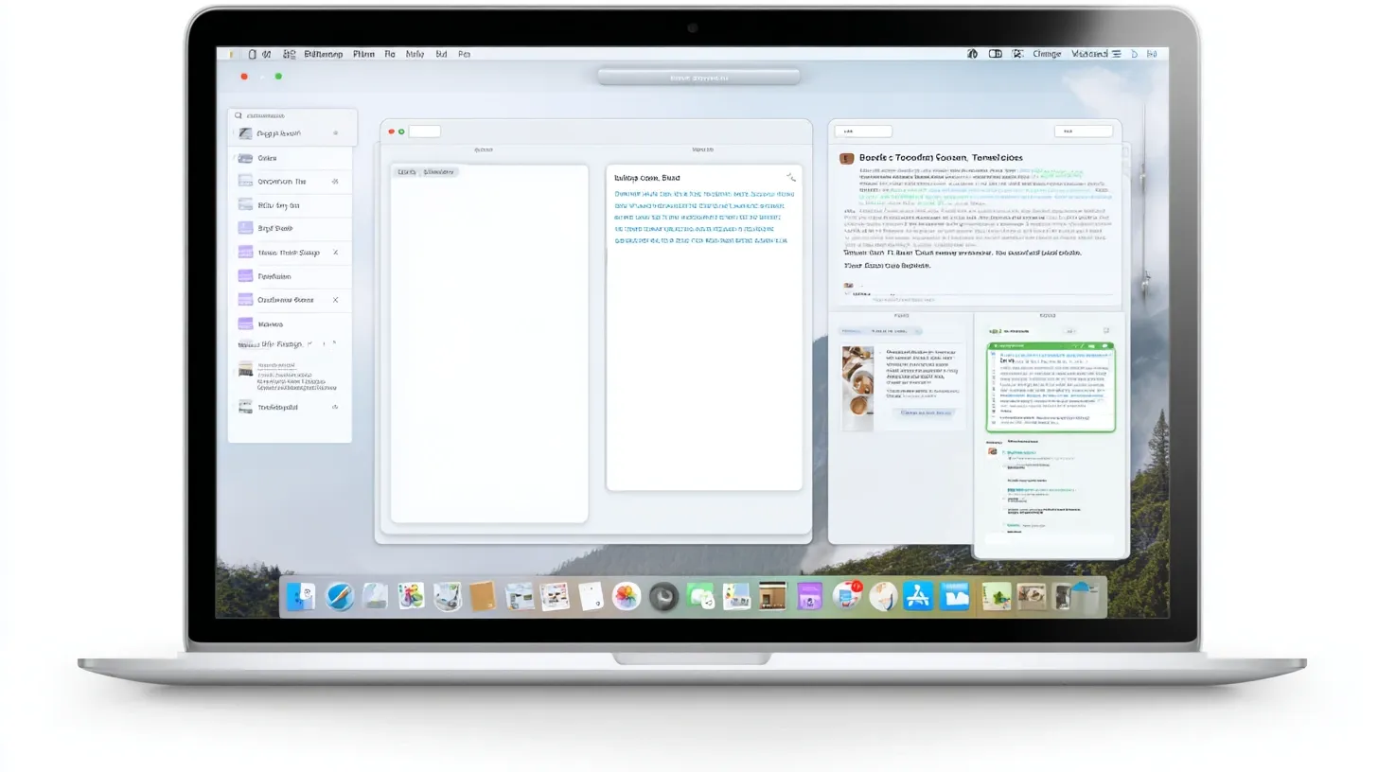Open Finder from the dock
The image size is (1378, 772).
[x=301, y=596]
